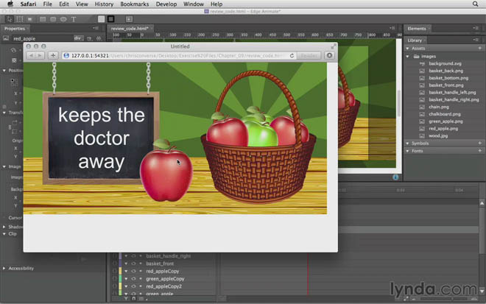Toggle visibility eye of red_appleCopy2 layer
The width and height of the screenshot is (486, 304).
[133, 286]
